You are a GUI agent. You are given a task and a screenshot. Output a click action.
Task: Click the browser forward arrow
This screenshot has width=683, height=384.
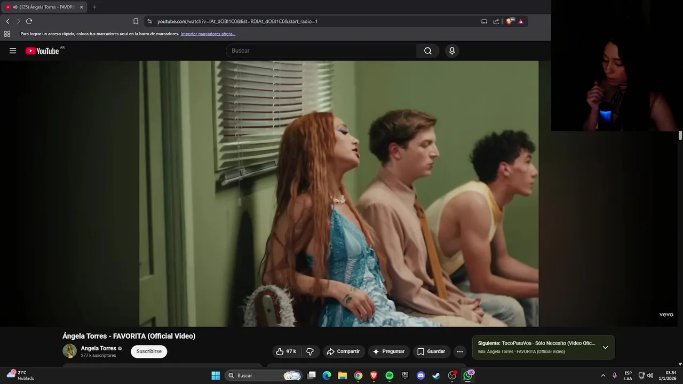[x=18, y=21]
